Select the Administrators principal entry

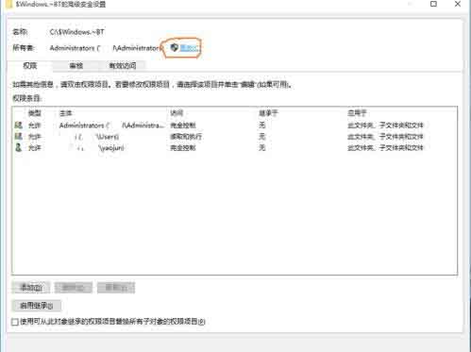coord(111,126)
